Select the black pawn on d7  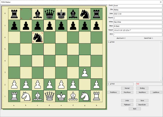click(x=49, y=26)
